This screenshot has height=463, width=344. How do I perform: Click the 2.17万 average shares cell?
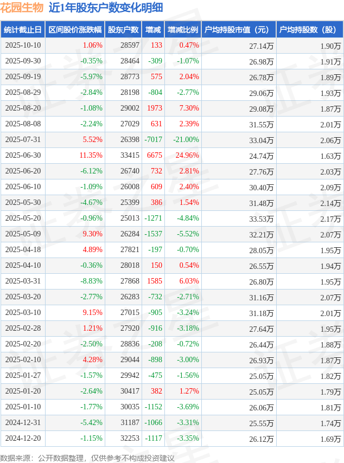point(330,218)
